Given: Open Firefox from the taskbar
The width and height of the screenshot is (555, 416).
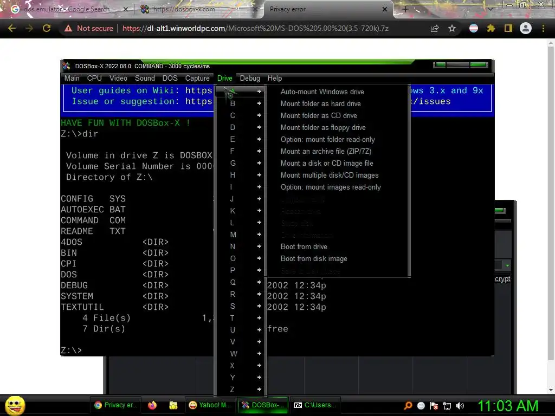Looking at the screenshot, I should tap(152, 405).
